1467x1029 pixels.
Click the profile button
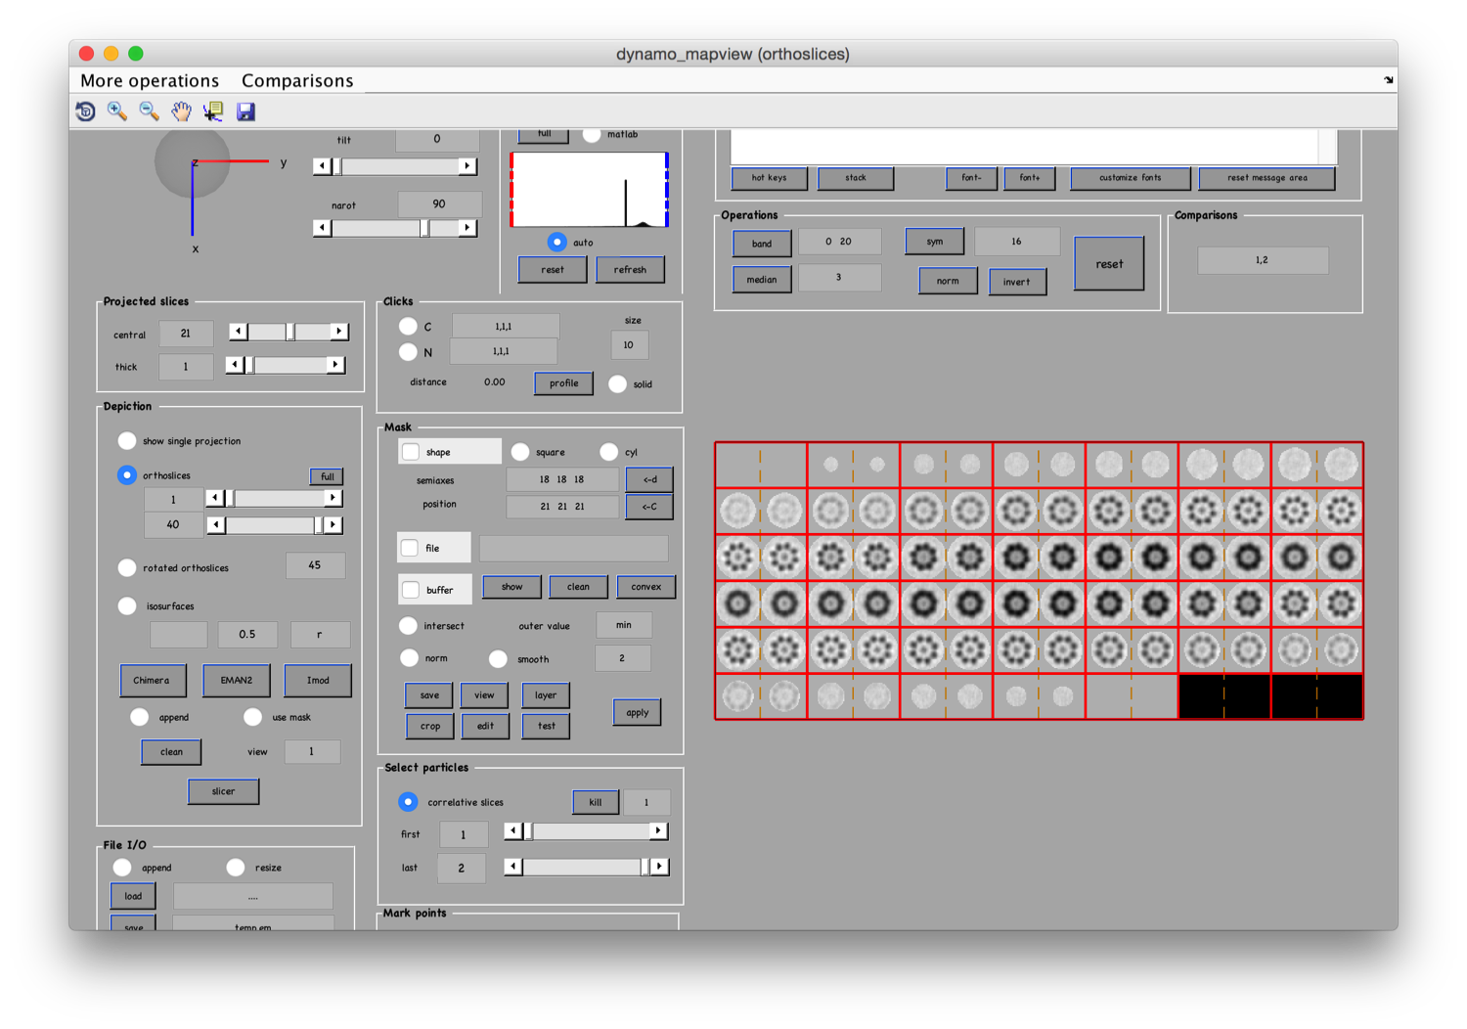(564, 383)
